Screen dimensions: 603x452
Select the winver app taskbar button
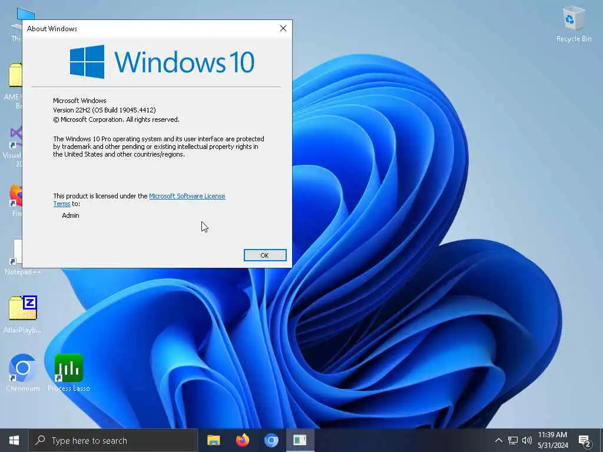point(300,440)
